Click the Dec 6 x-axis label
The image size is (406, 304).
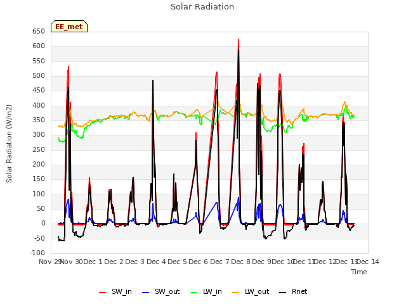coord(199,262)
